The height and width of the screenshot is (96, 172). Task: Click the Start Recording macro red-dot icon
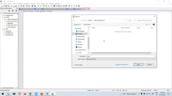tap(69, 6)
